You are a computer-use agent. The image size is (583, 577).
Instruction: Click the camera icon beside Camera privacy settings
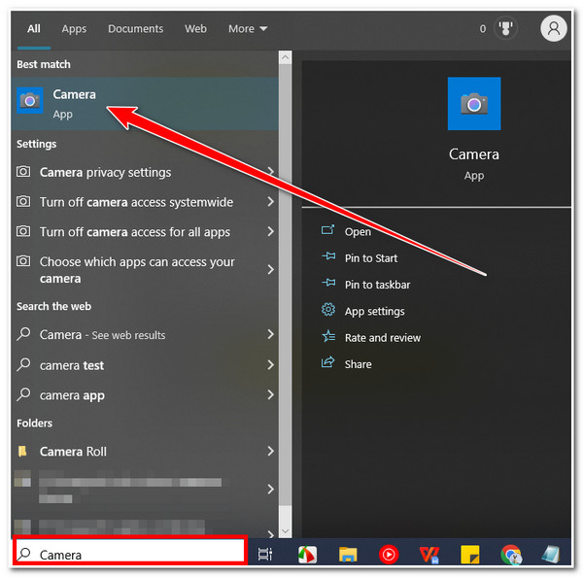[x=23, y=172]
